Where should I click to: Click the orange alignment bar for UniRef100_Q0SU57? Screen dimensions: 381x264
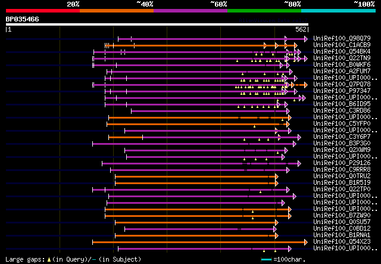click(x=196, y=222)
